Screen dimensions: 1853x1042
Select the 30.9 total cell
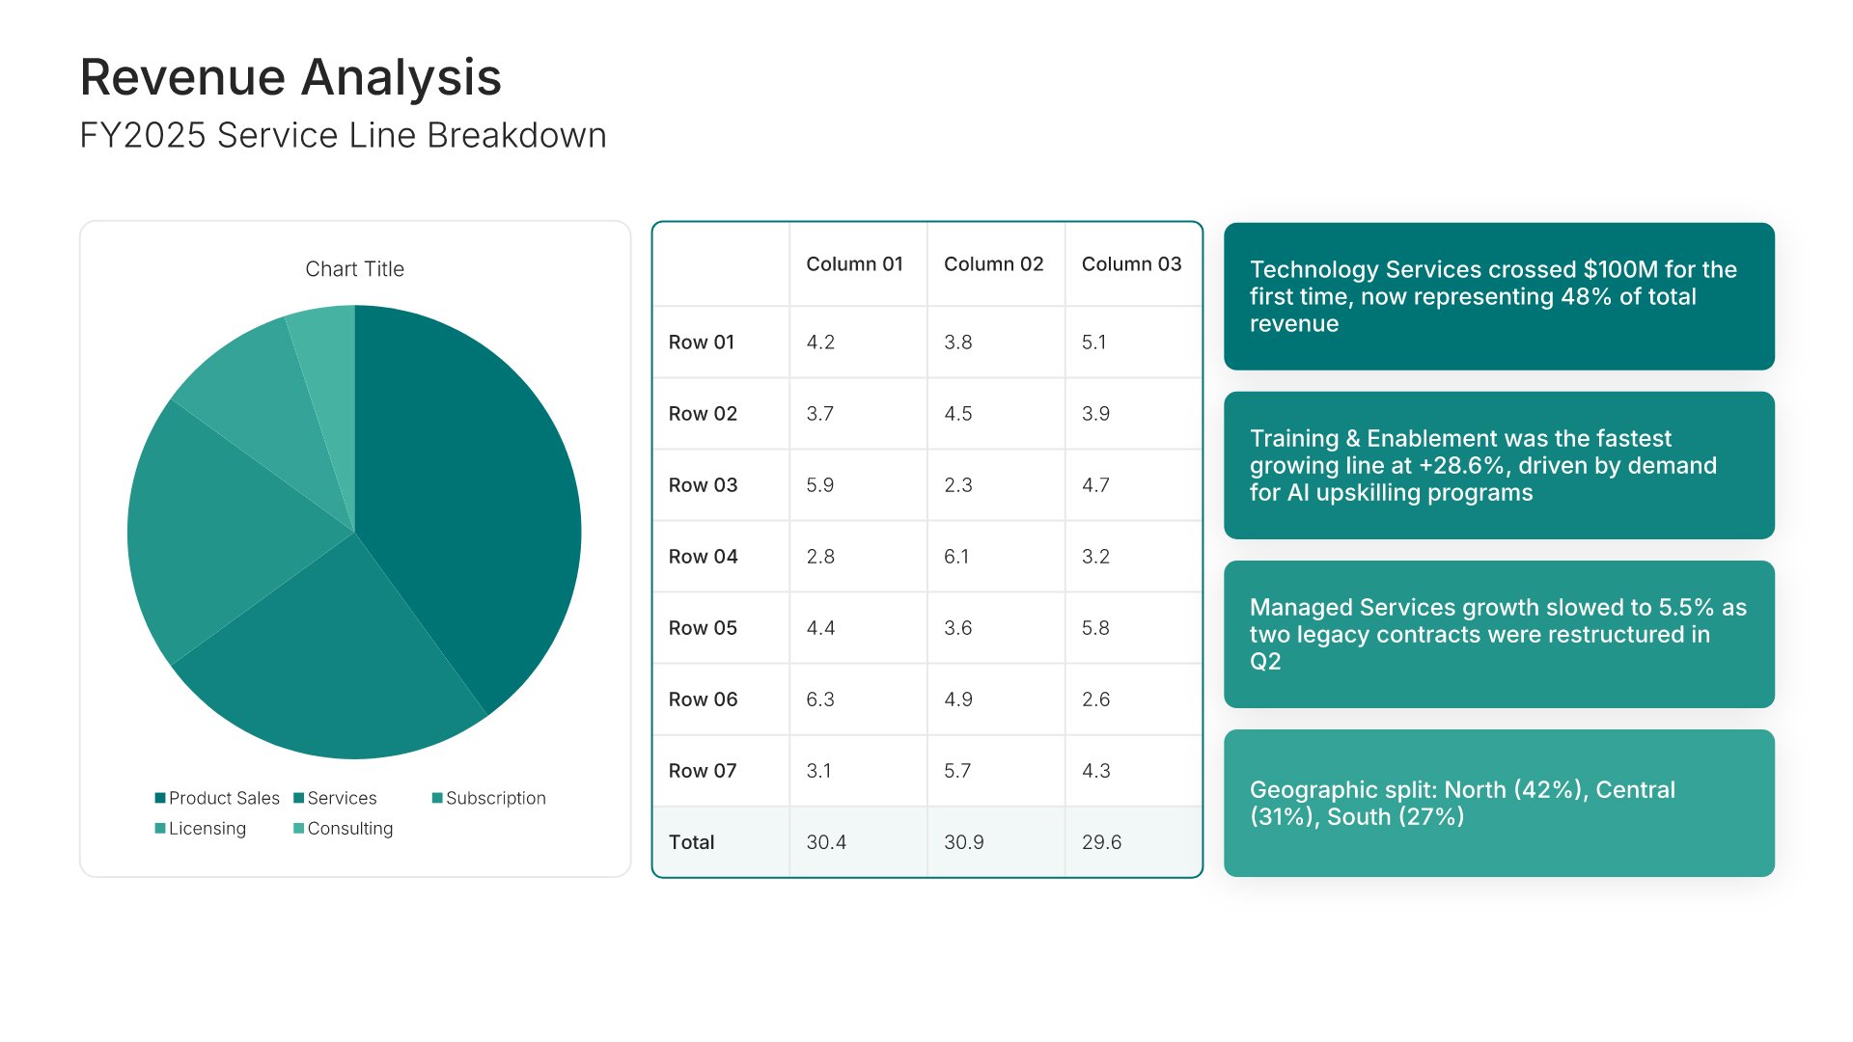pos(964,842)
